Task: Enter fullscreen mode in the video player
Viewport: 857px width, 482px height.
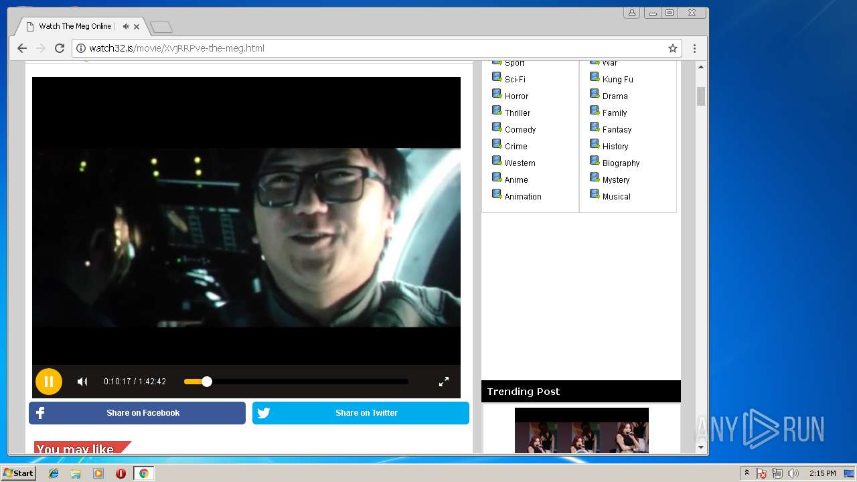Action: click(443, 382)
